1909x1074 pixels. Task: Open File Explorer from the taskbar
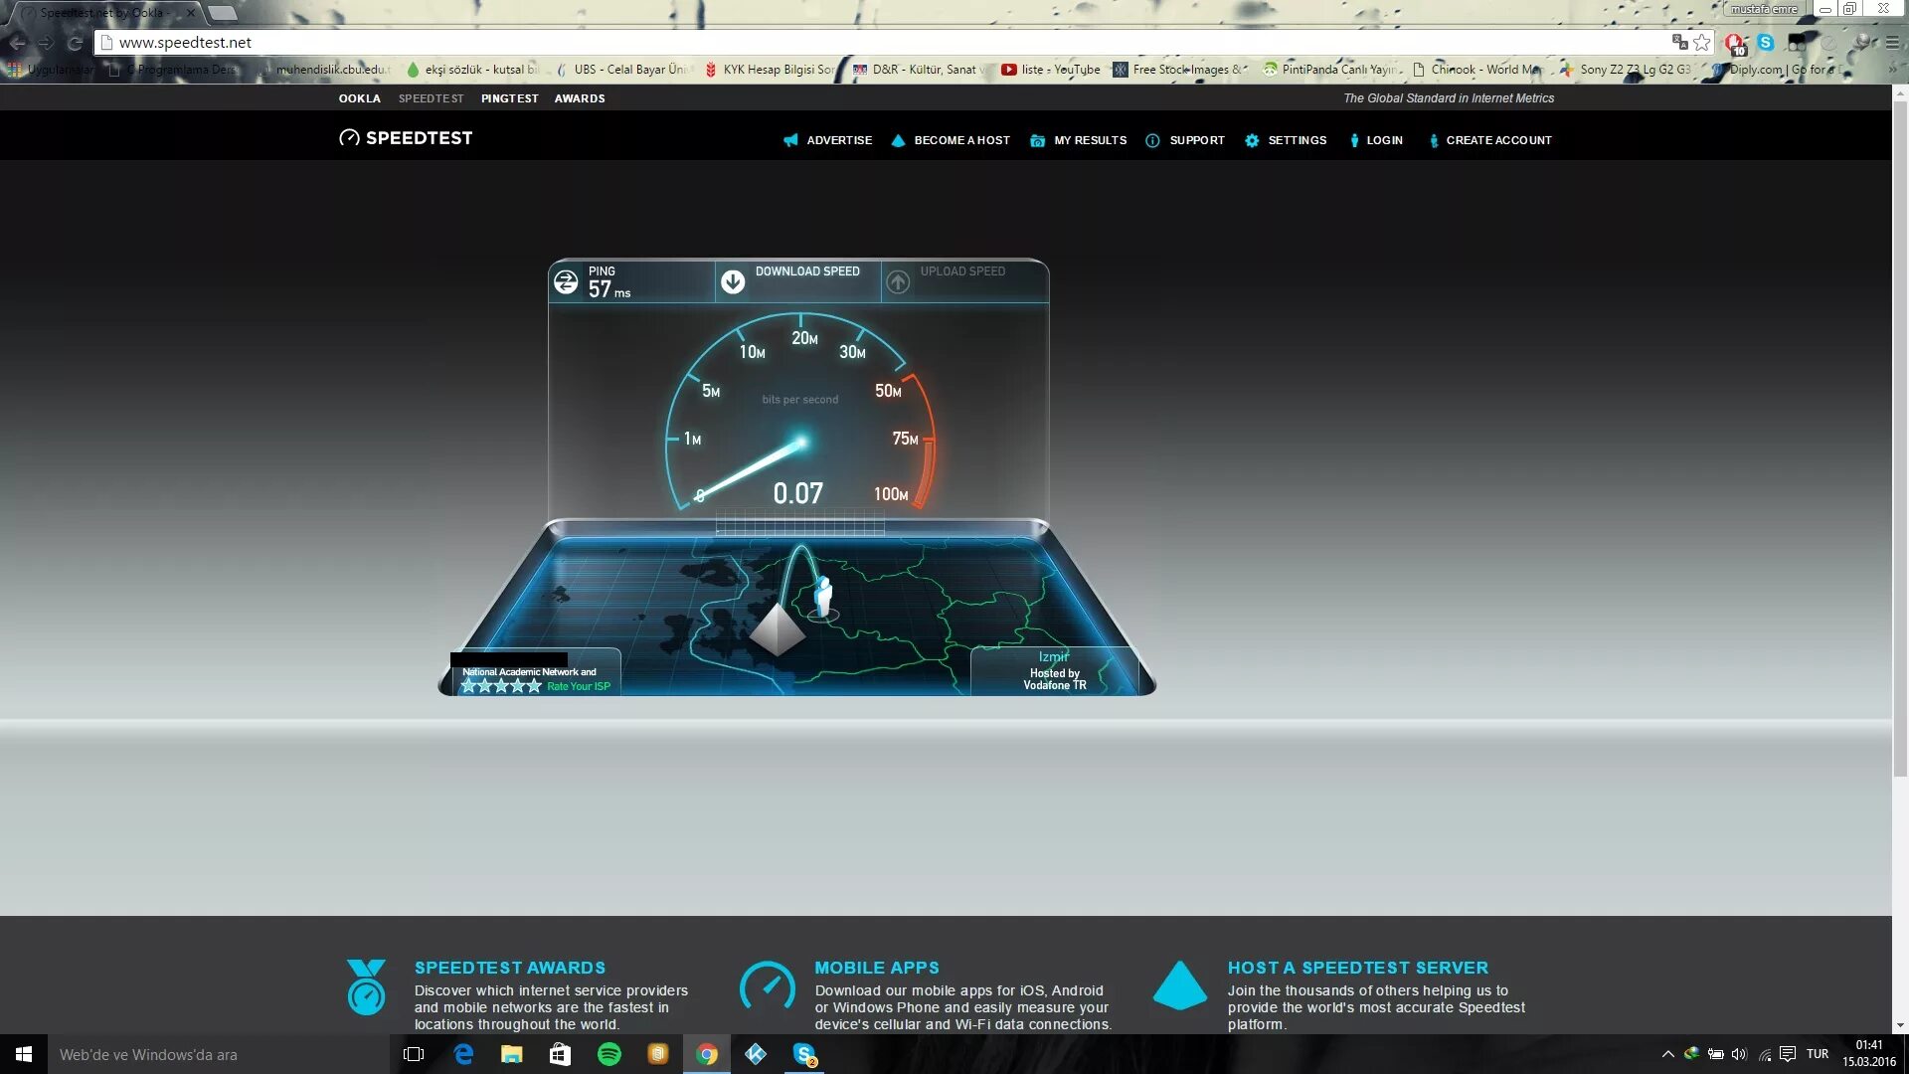click(x=512, y=1054)
